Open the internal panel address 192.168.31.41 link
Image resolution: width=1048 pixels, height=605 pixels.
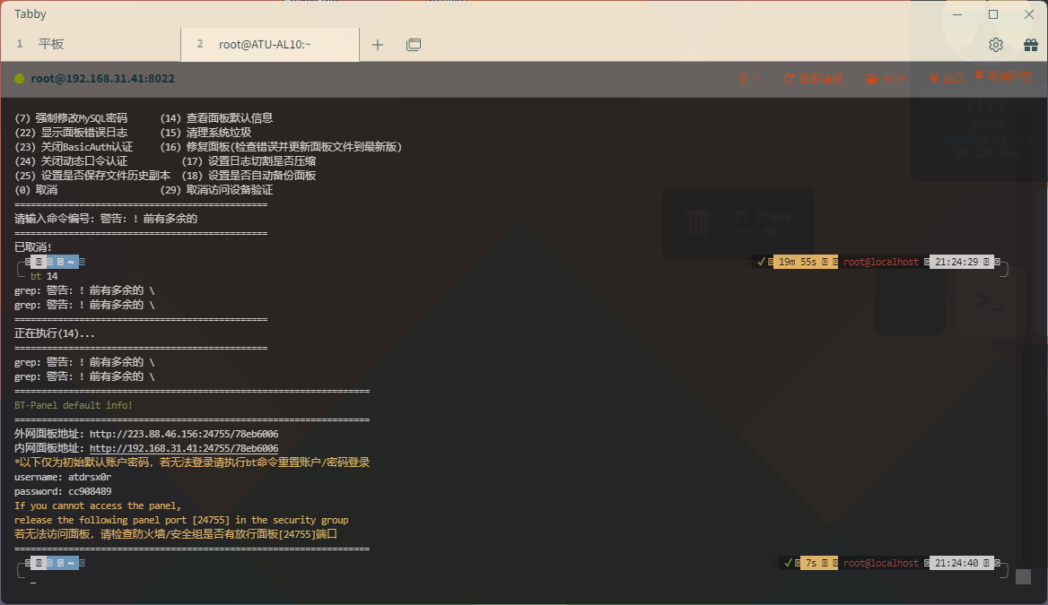pyautogui.click(x=184, y=448)
